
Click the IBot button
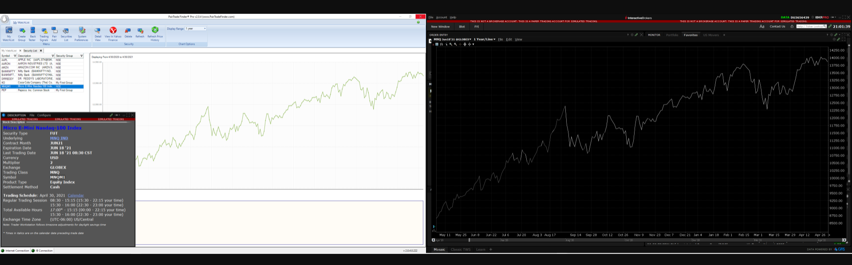(462, 27)
